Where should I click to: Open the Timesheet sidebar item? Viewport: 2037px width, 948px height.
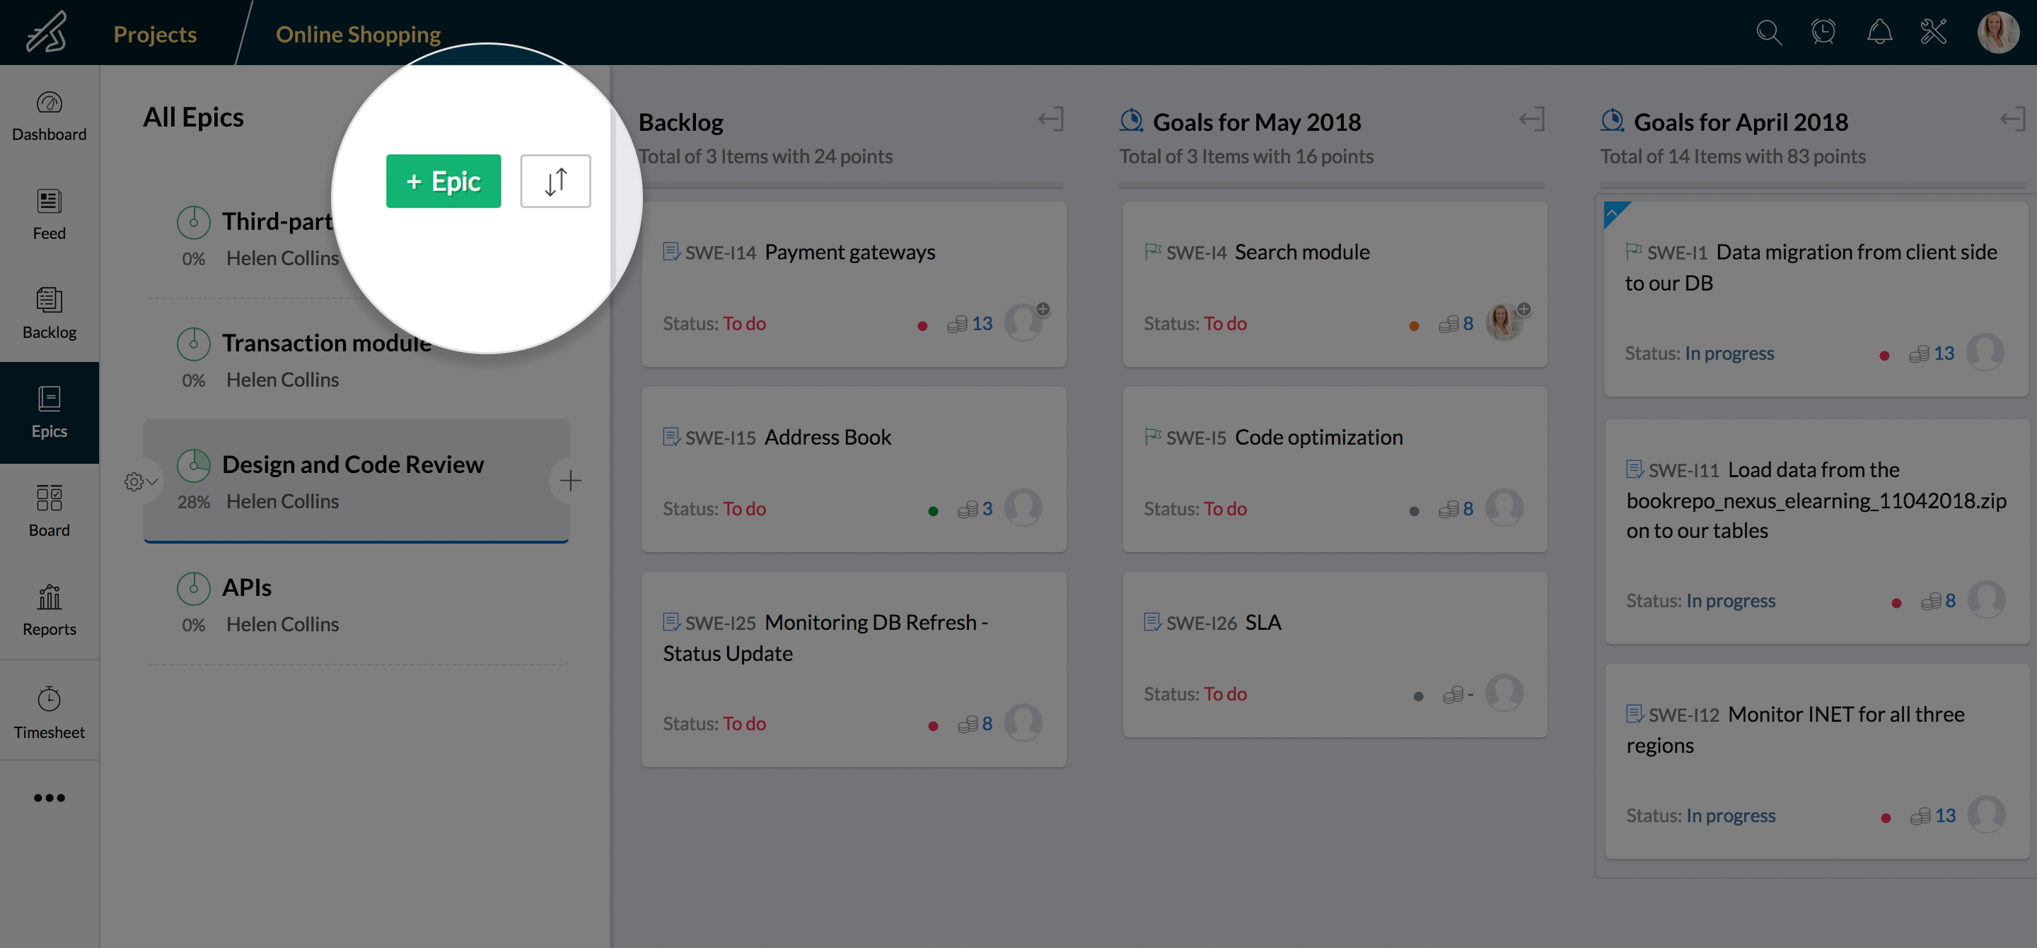49,712
